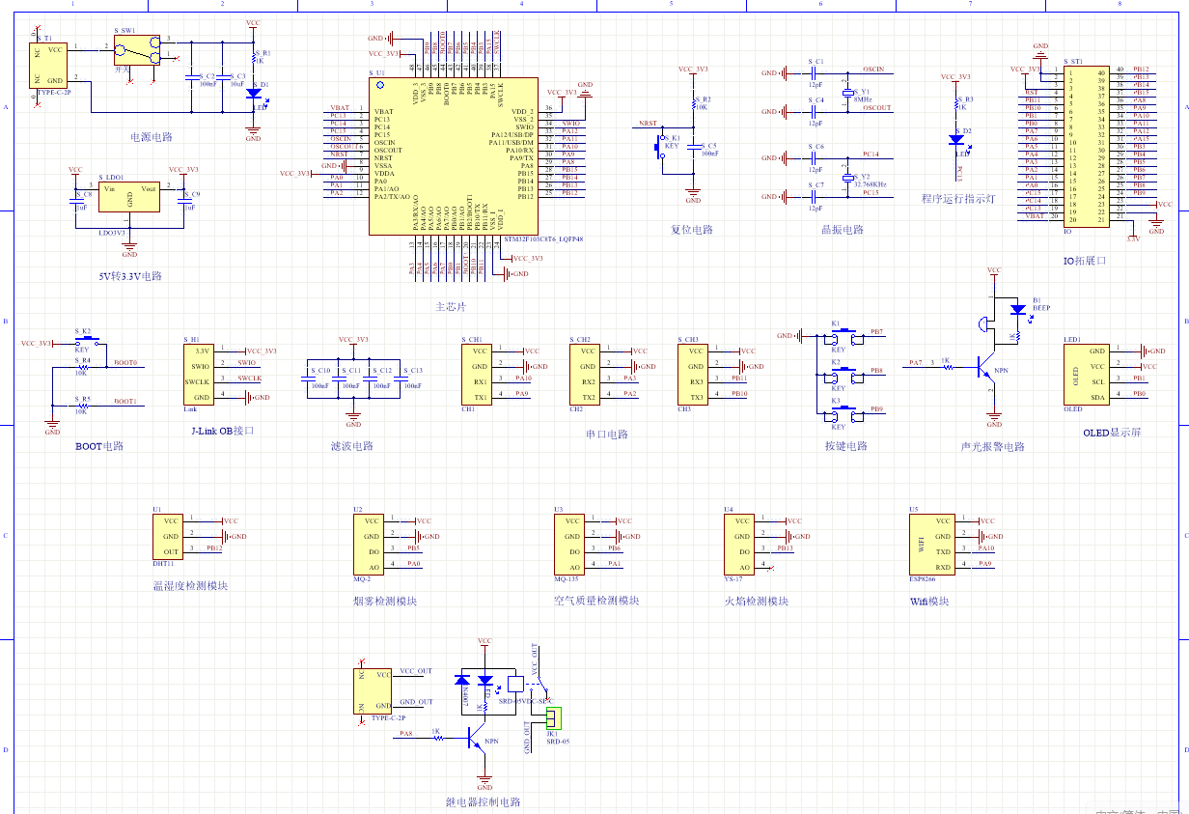Select the D1 LED in power circuit

coord(253,94)
